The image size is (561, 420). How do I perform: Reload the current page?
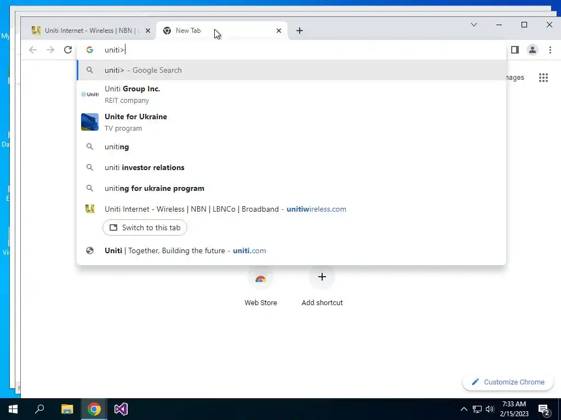[x=68, y=50]
